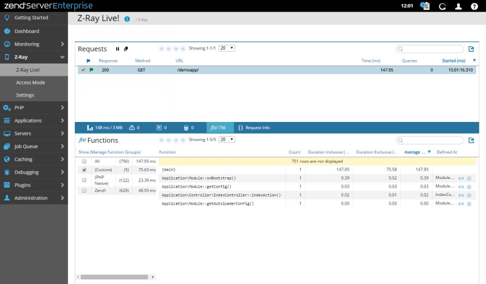Uncheck the (Custom) function group checkbox
The image size is (486, 284).
point(84,171)
